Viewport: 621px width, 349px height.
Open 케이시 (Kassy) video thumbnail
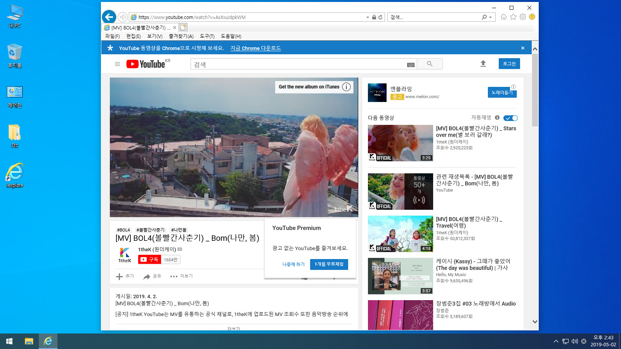(x=401, y=276)
